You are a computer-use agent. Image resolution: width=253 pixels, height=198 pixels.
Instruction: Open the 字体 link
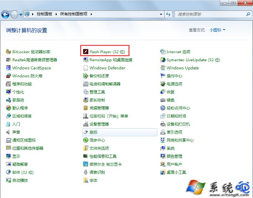coord(93,180)
